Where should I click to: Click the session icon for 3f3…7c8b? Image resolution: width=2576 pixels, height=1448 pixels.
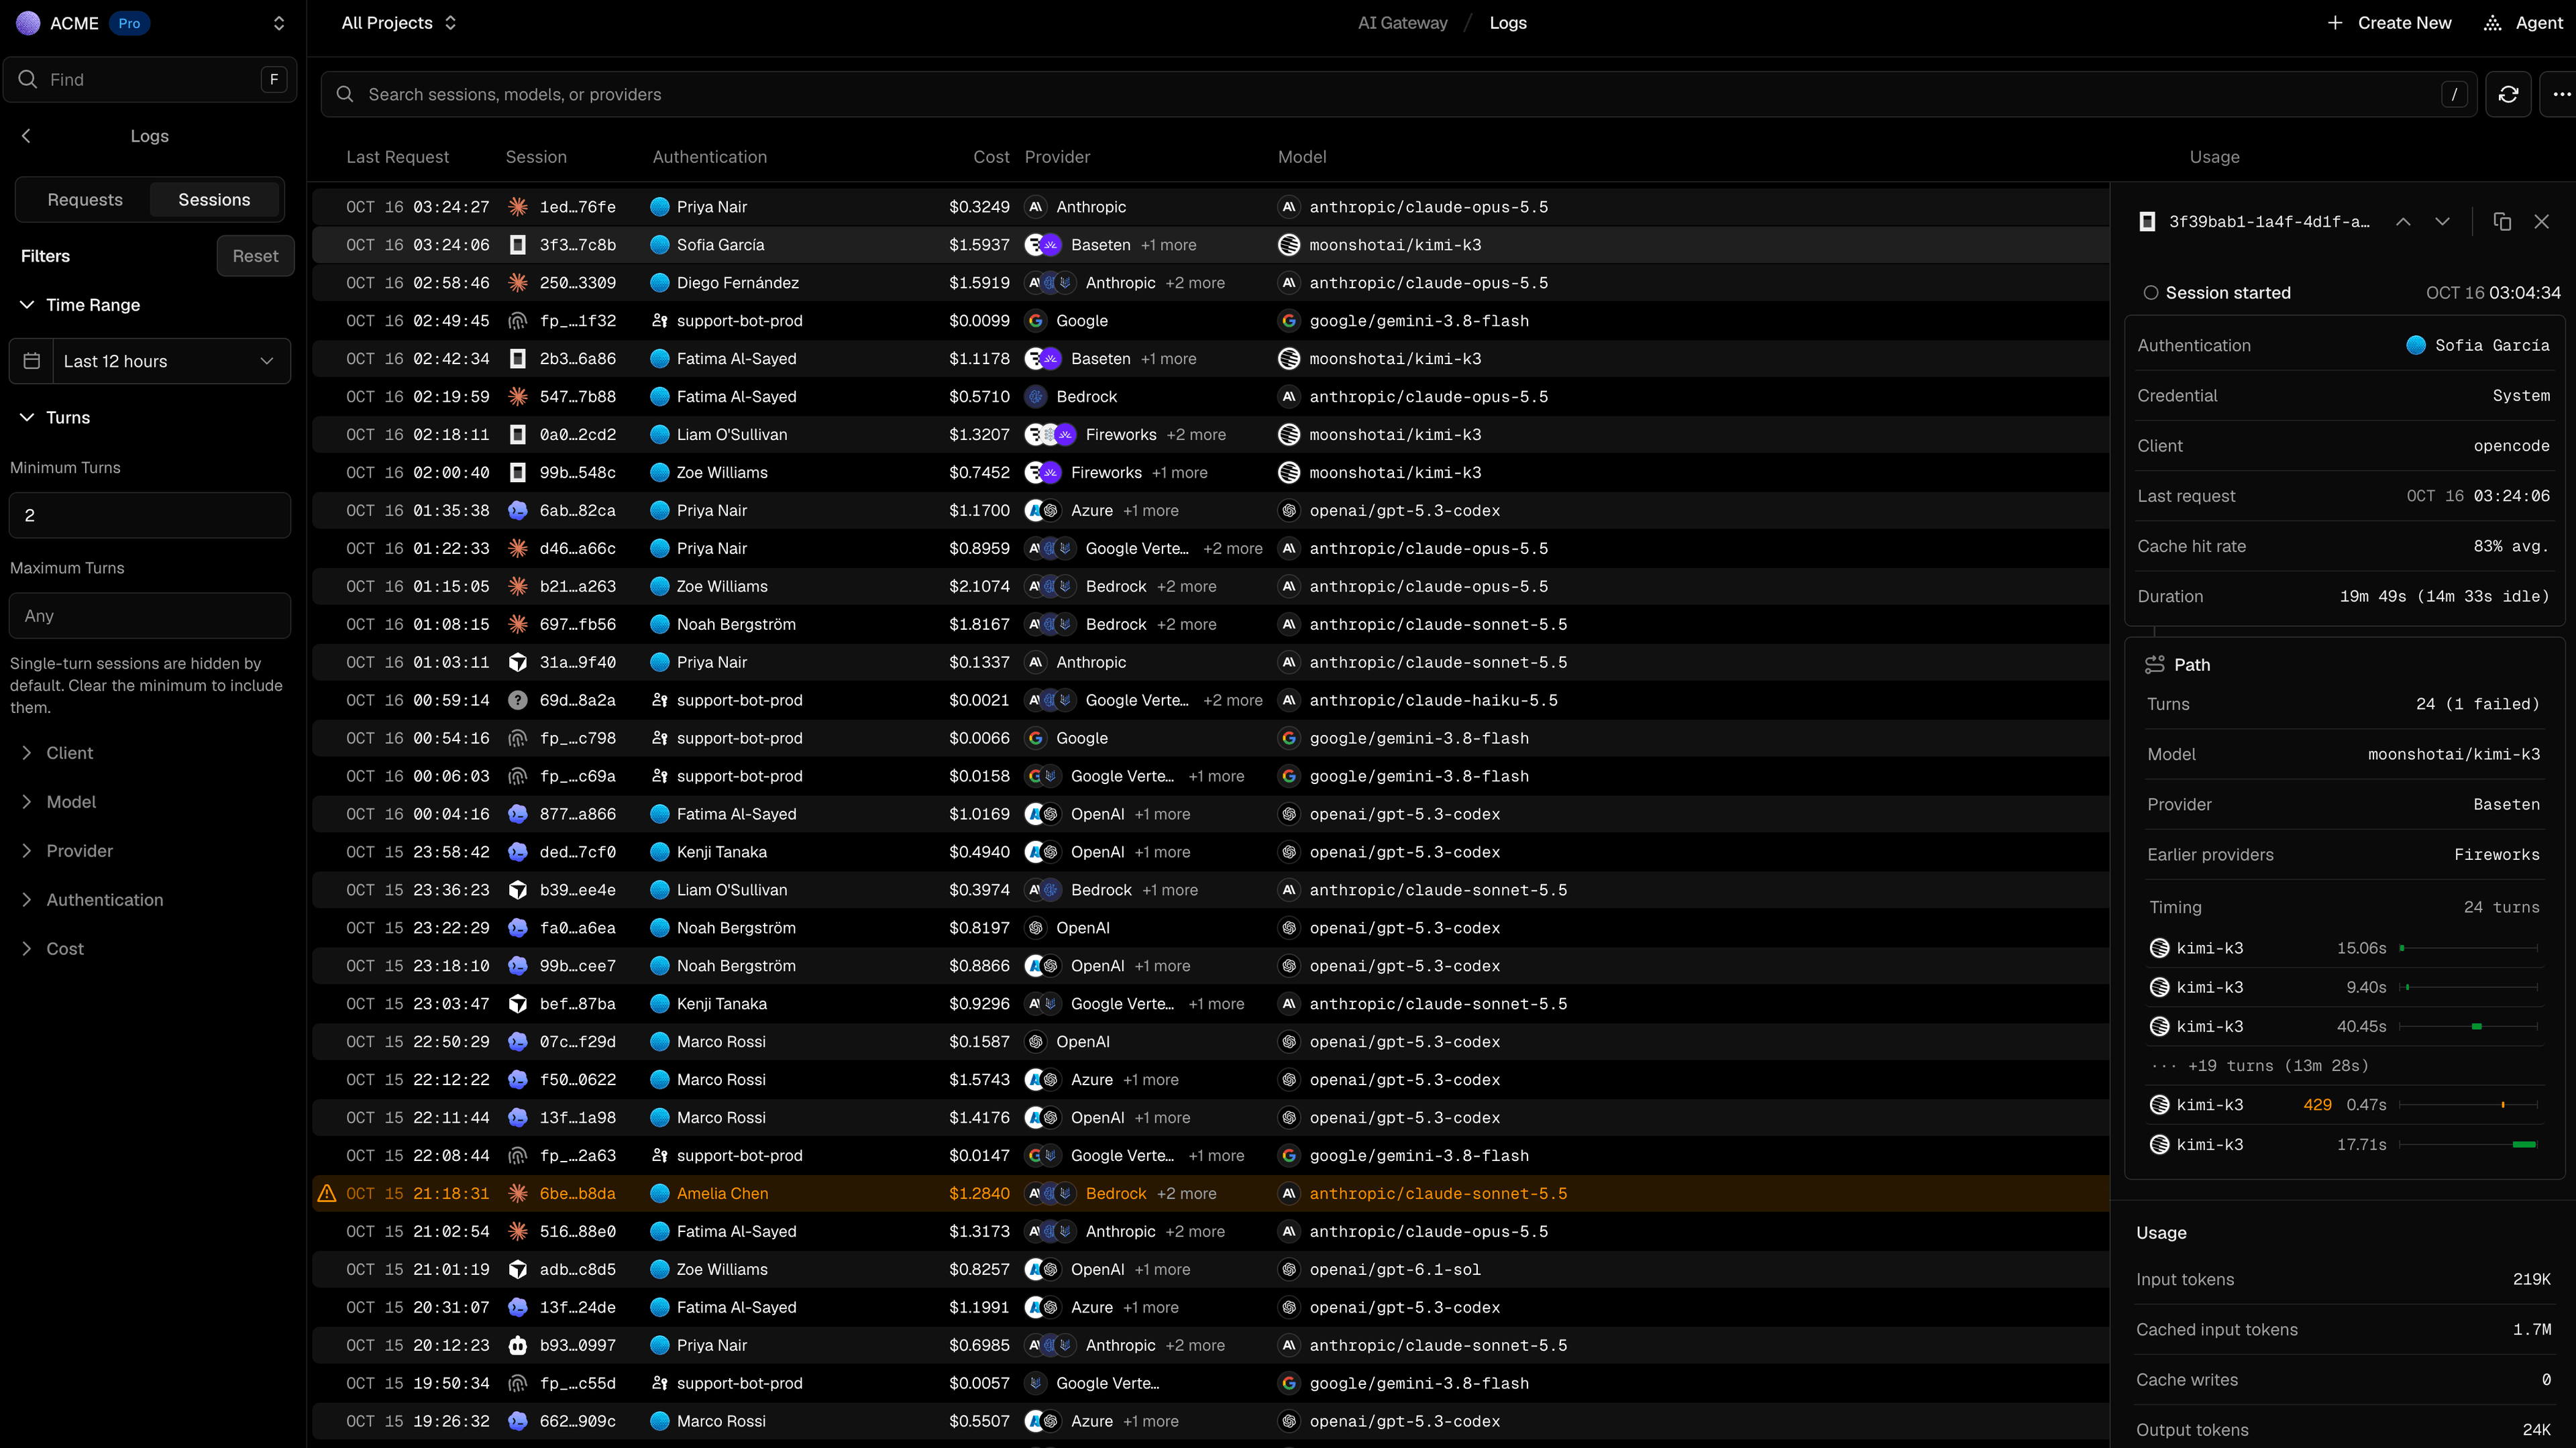click(x=517, y=245)
